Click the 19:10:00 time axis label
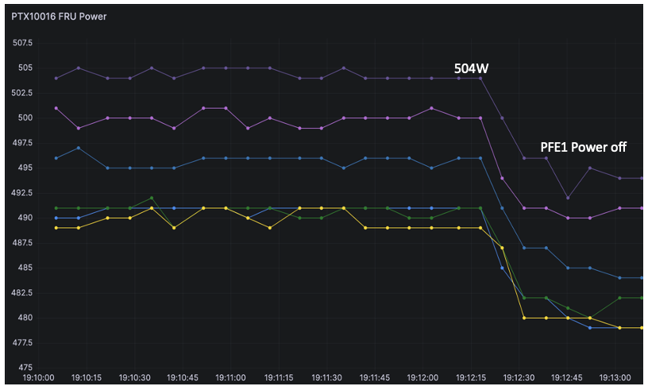 point(38,377)
